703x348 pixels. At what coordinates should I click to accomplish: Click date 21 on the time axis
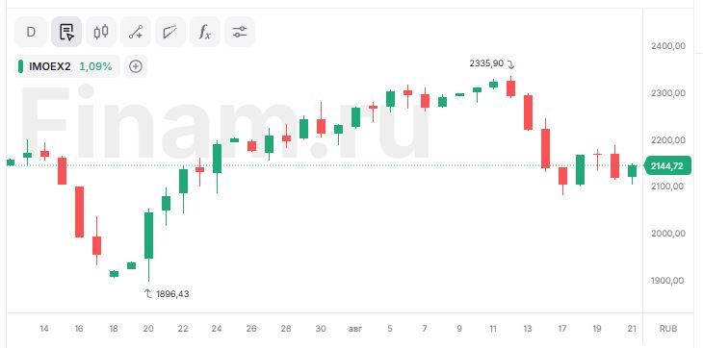(x=632, y=329)
